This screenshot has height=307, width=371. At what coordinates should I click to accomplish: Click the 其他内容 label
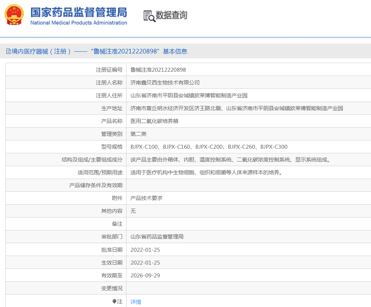point(112,211)
